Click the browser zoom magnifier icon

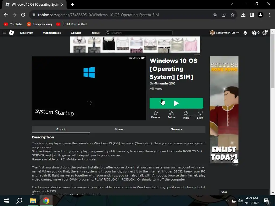pyautogui.click(x=215, y=15)
